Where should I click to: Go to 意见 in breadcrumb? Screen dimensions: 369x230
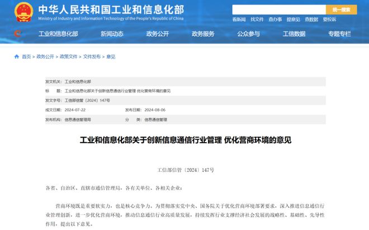(111, 57)
